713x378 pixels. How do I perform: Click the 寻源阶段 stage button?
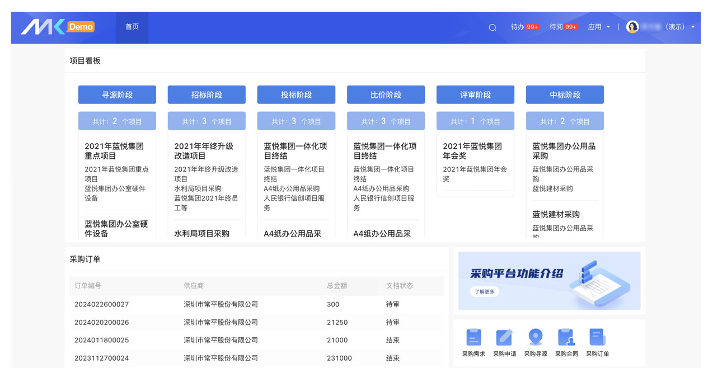117,95
